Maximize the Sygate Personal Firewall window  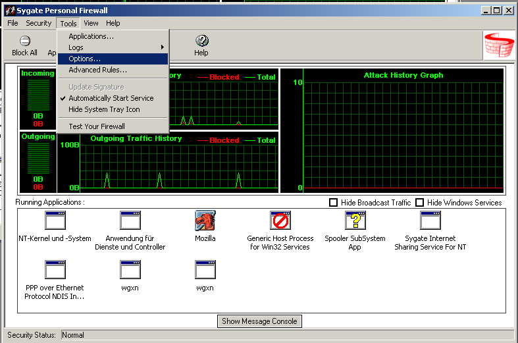(496, 11)
